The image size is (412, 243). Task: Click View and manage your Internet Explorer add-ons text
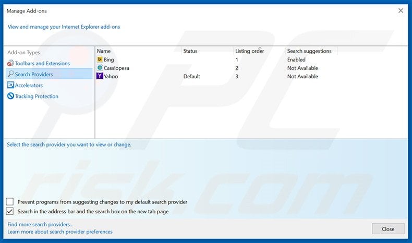(x=64, y=27)
